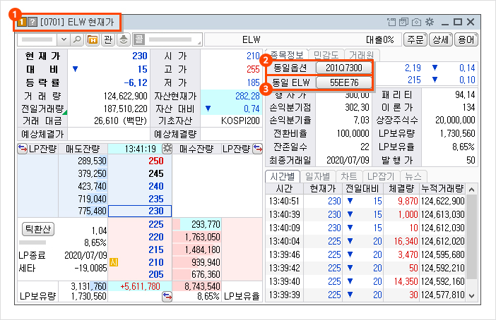Screen dimensions: 496x320
Task: Click the swap icon beside 8,743,540 total
Action: 167,296
